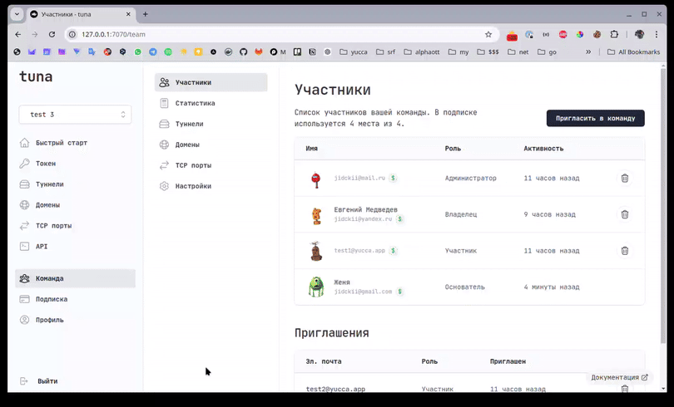Open Быстрый старт page
This screenshot has width=674, height=407.
(61, 143)
